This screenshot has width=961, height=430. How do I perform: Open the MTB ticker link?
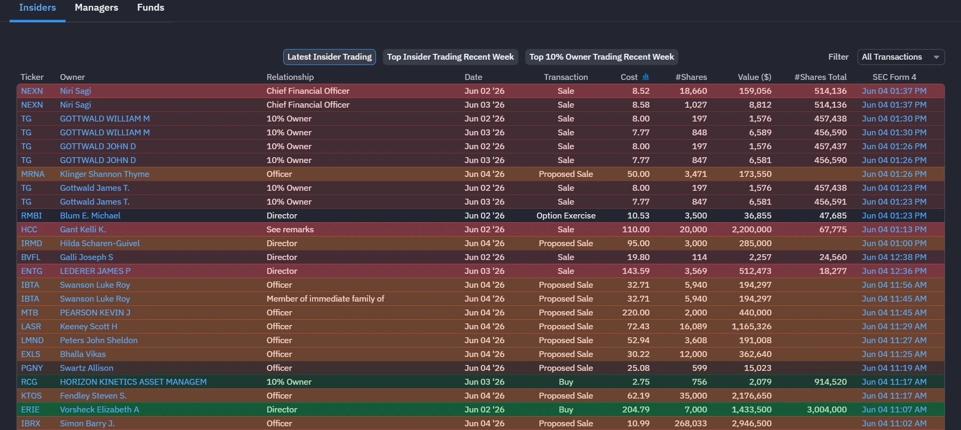(x=30, y=313)
